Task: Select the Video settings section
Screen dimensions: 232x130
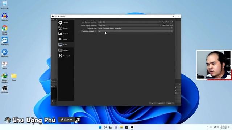Action: (66, 45)
